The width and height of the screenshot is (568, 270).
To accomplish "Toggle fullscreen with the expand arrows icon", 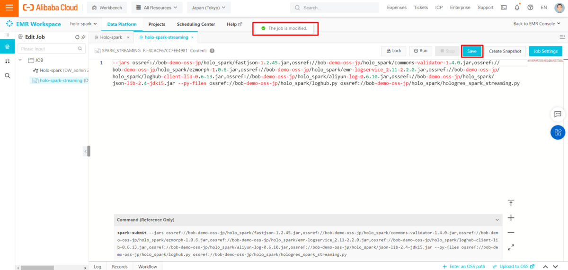I will 511,247.
